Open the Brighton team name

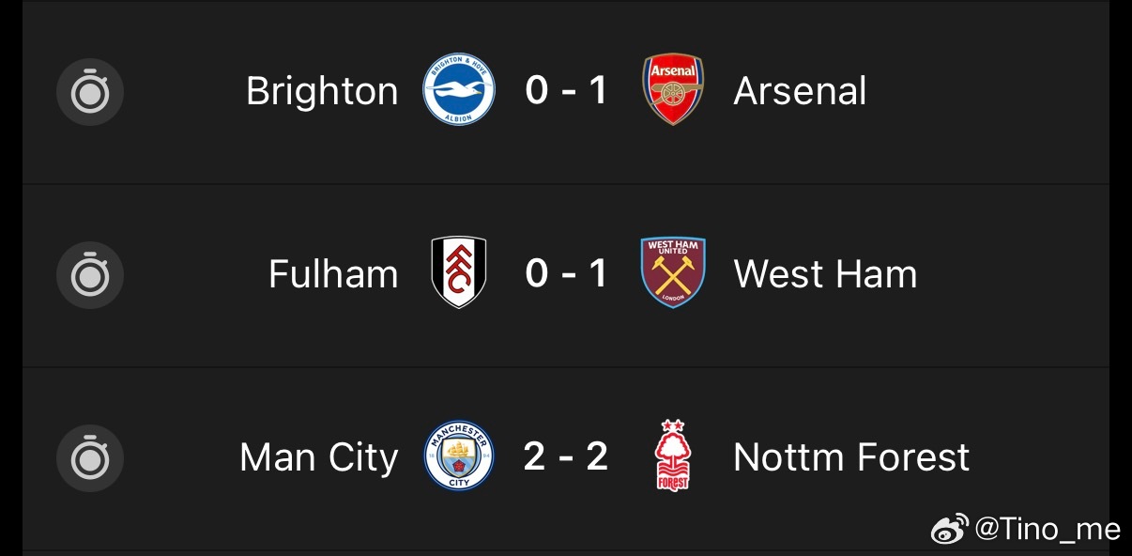point(322,91)
